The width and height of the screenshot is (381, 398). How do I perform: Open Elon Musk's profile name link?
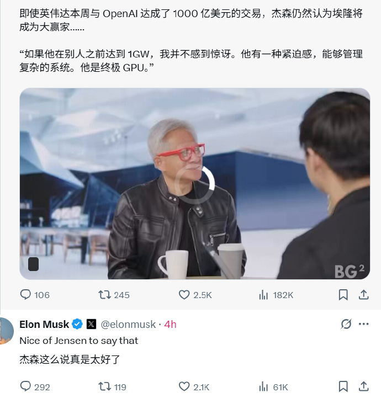coord(44,324)
